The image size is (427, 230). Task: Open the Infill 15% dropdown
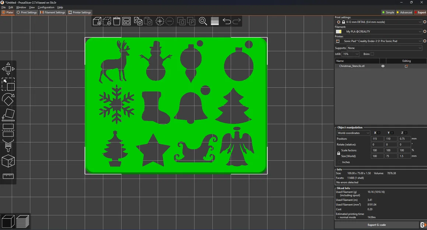coord(350,54)
